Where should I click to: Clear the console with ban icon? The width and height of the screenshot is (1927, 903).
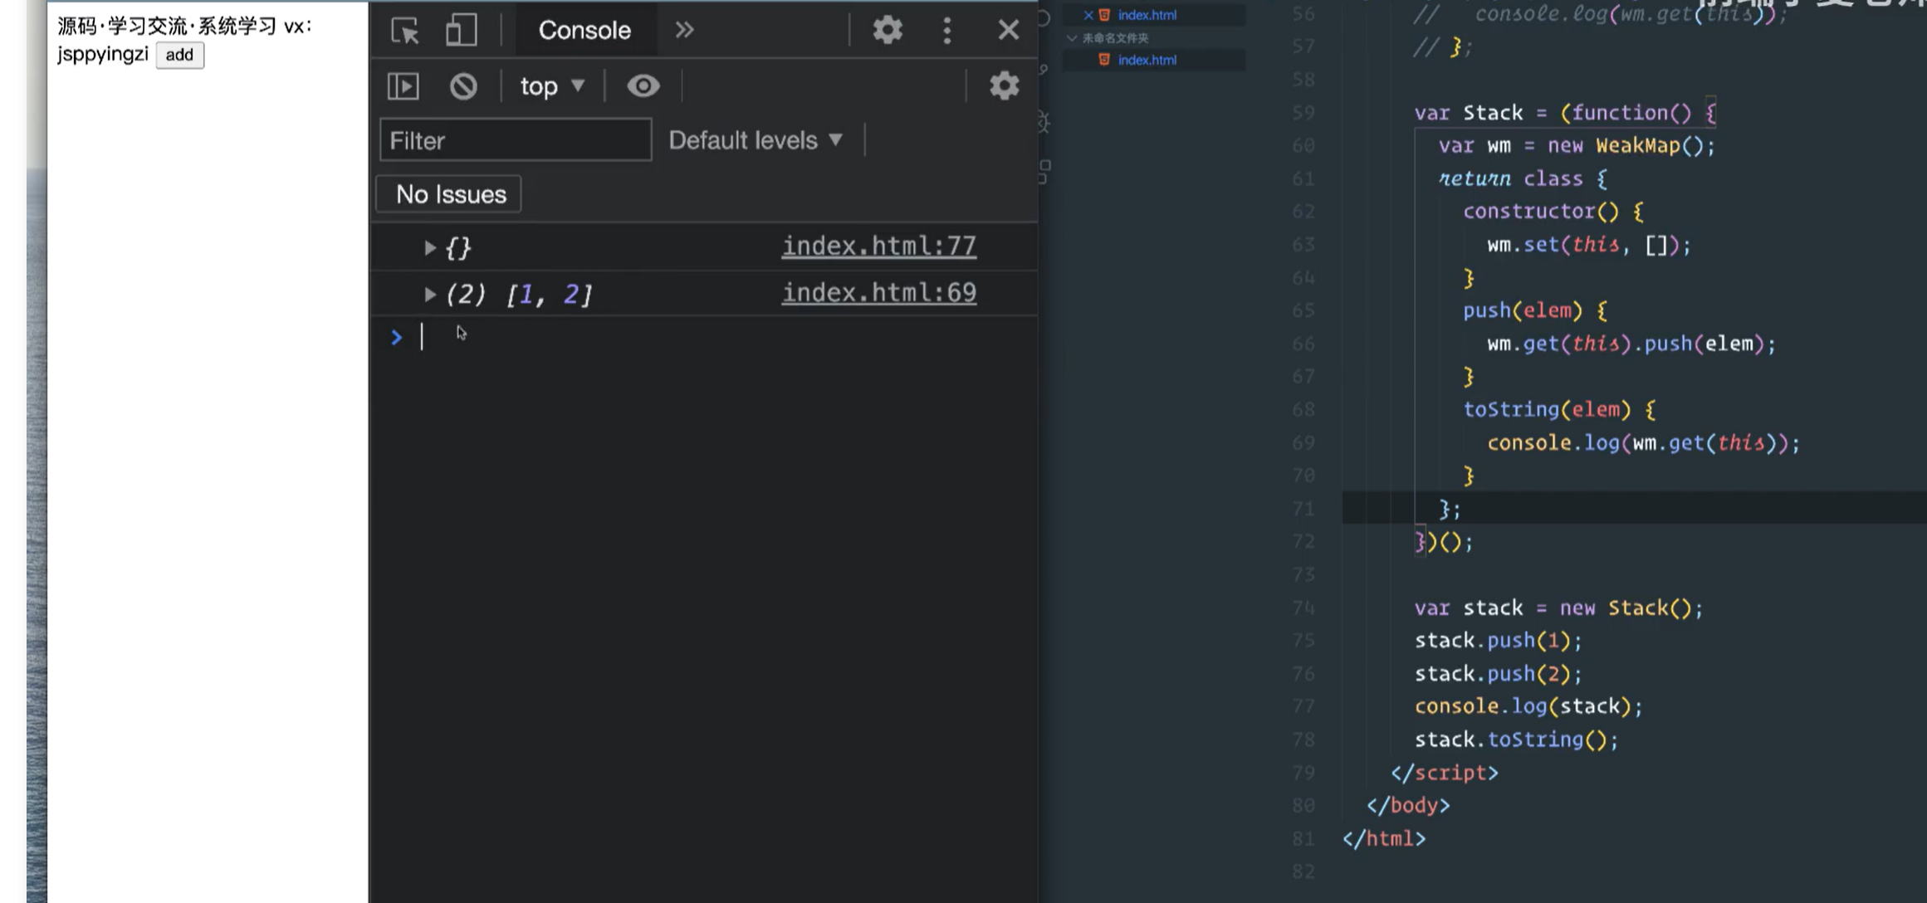pyautogui.click(x=463, y=86)
